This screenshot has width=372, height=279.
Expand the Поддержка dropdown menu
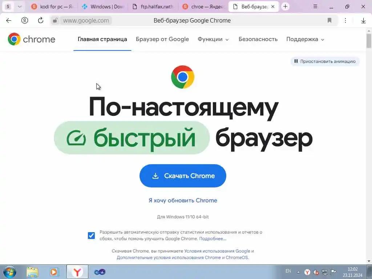point(305,39)
